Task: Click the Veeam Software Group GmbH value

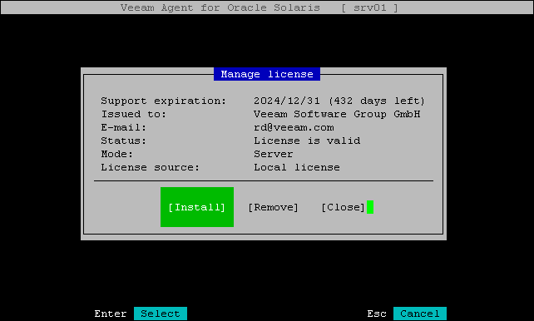Action: click(x=337, y=114)
